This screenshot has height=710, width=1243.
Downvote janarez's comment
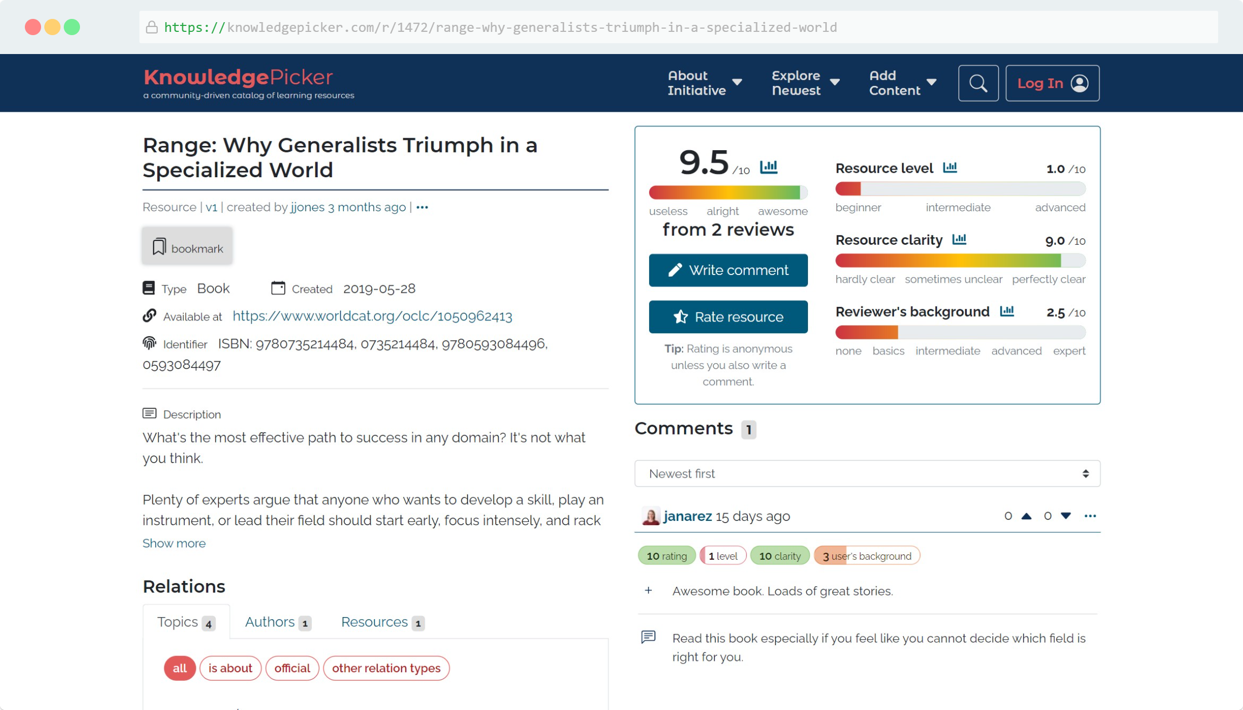coord(1065,516)
